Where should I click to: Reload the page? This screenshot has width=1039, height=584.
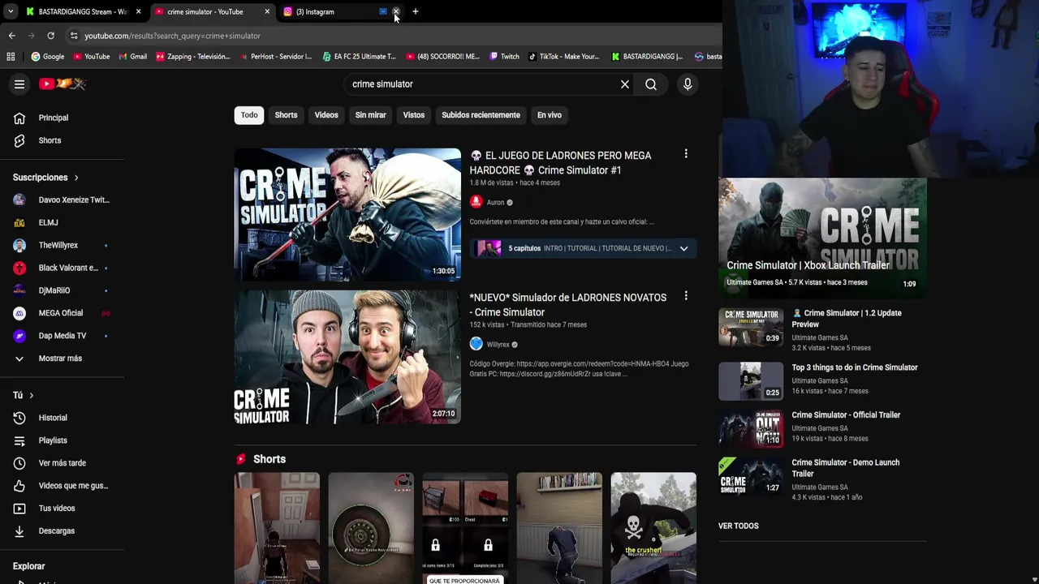(50, 36)
